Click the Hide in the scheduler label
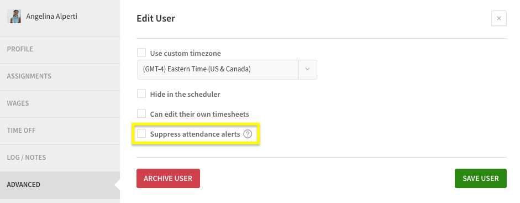This screenshot has height=203, width=520. click(185, 94)
